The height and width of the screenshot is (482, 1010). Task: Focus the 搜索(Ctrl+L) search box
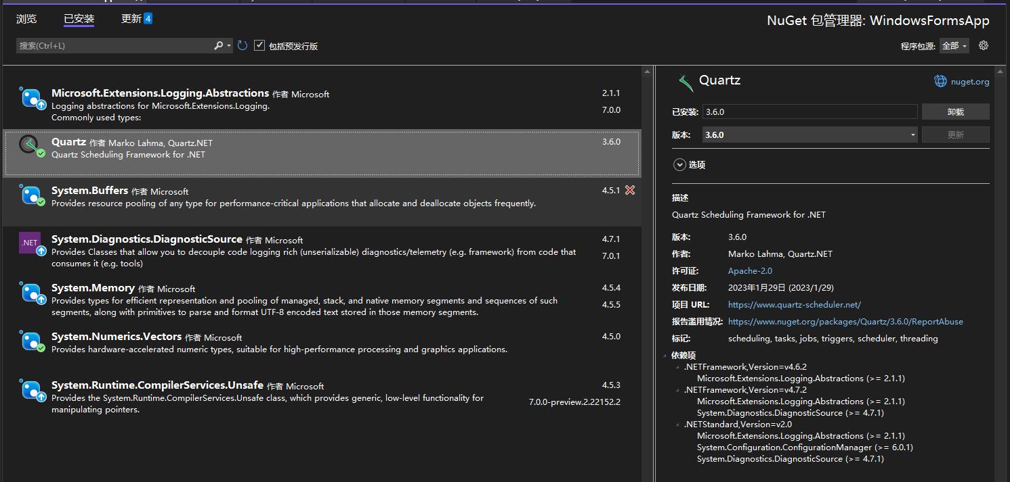[115, 46]
